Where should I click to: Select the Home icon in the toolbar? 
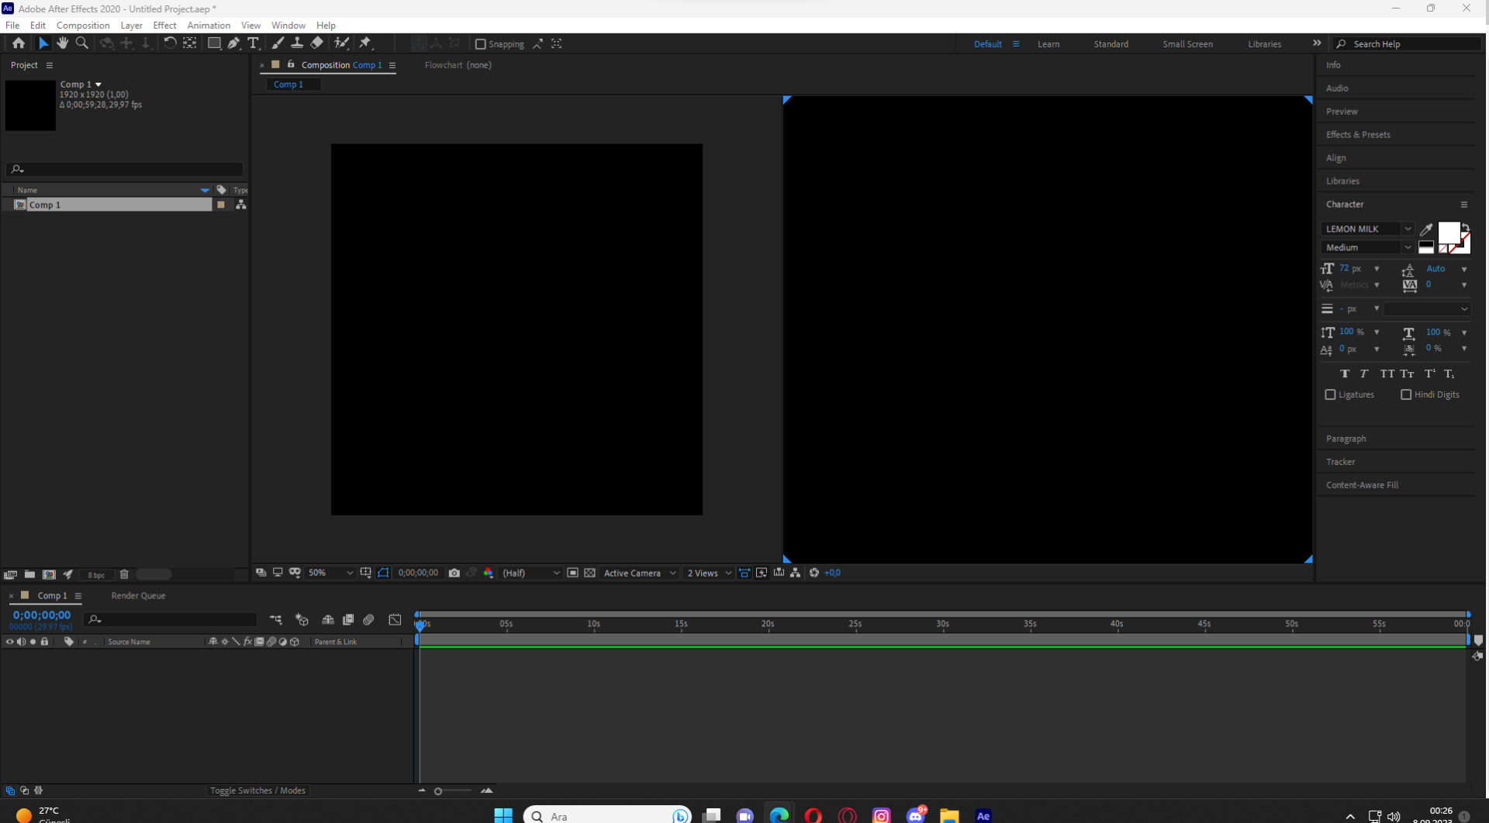(x=19, y=43)
